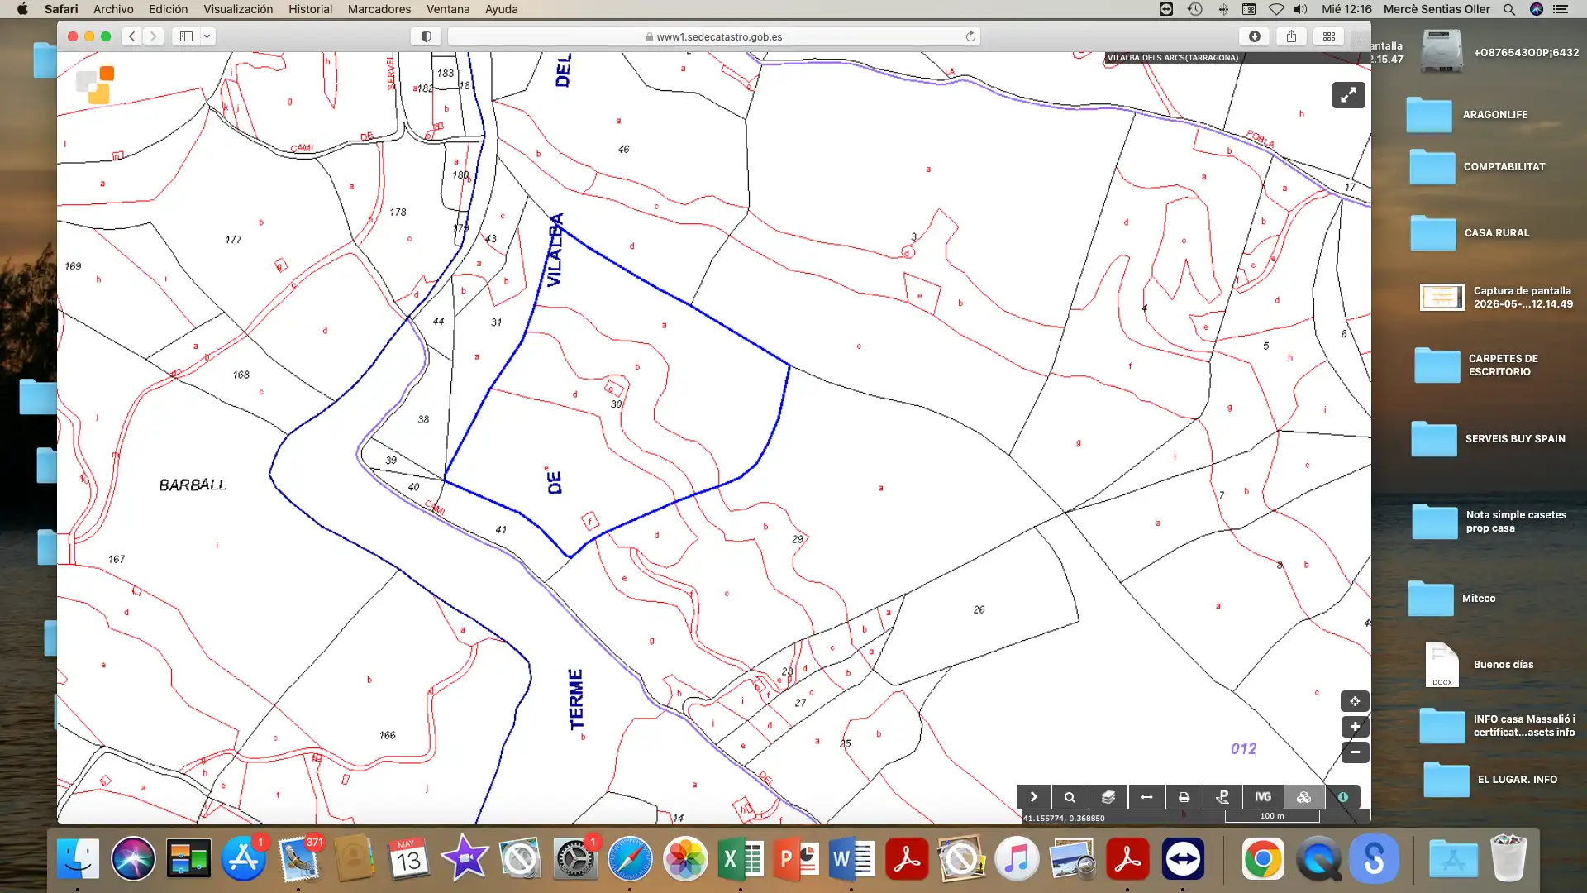1587x893 pixels.
Task: Open Calendar from the Dock
Action: (x=408, y=859)
